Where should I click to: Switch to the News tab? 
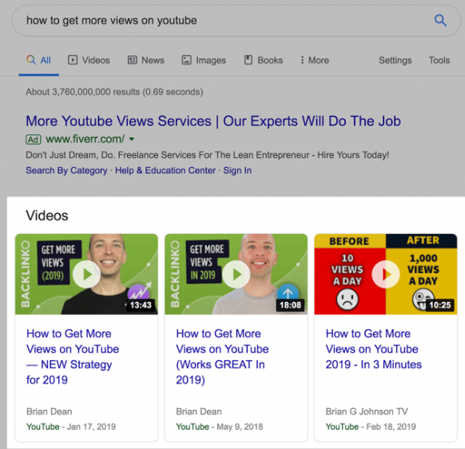pos(146,60)
